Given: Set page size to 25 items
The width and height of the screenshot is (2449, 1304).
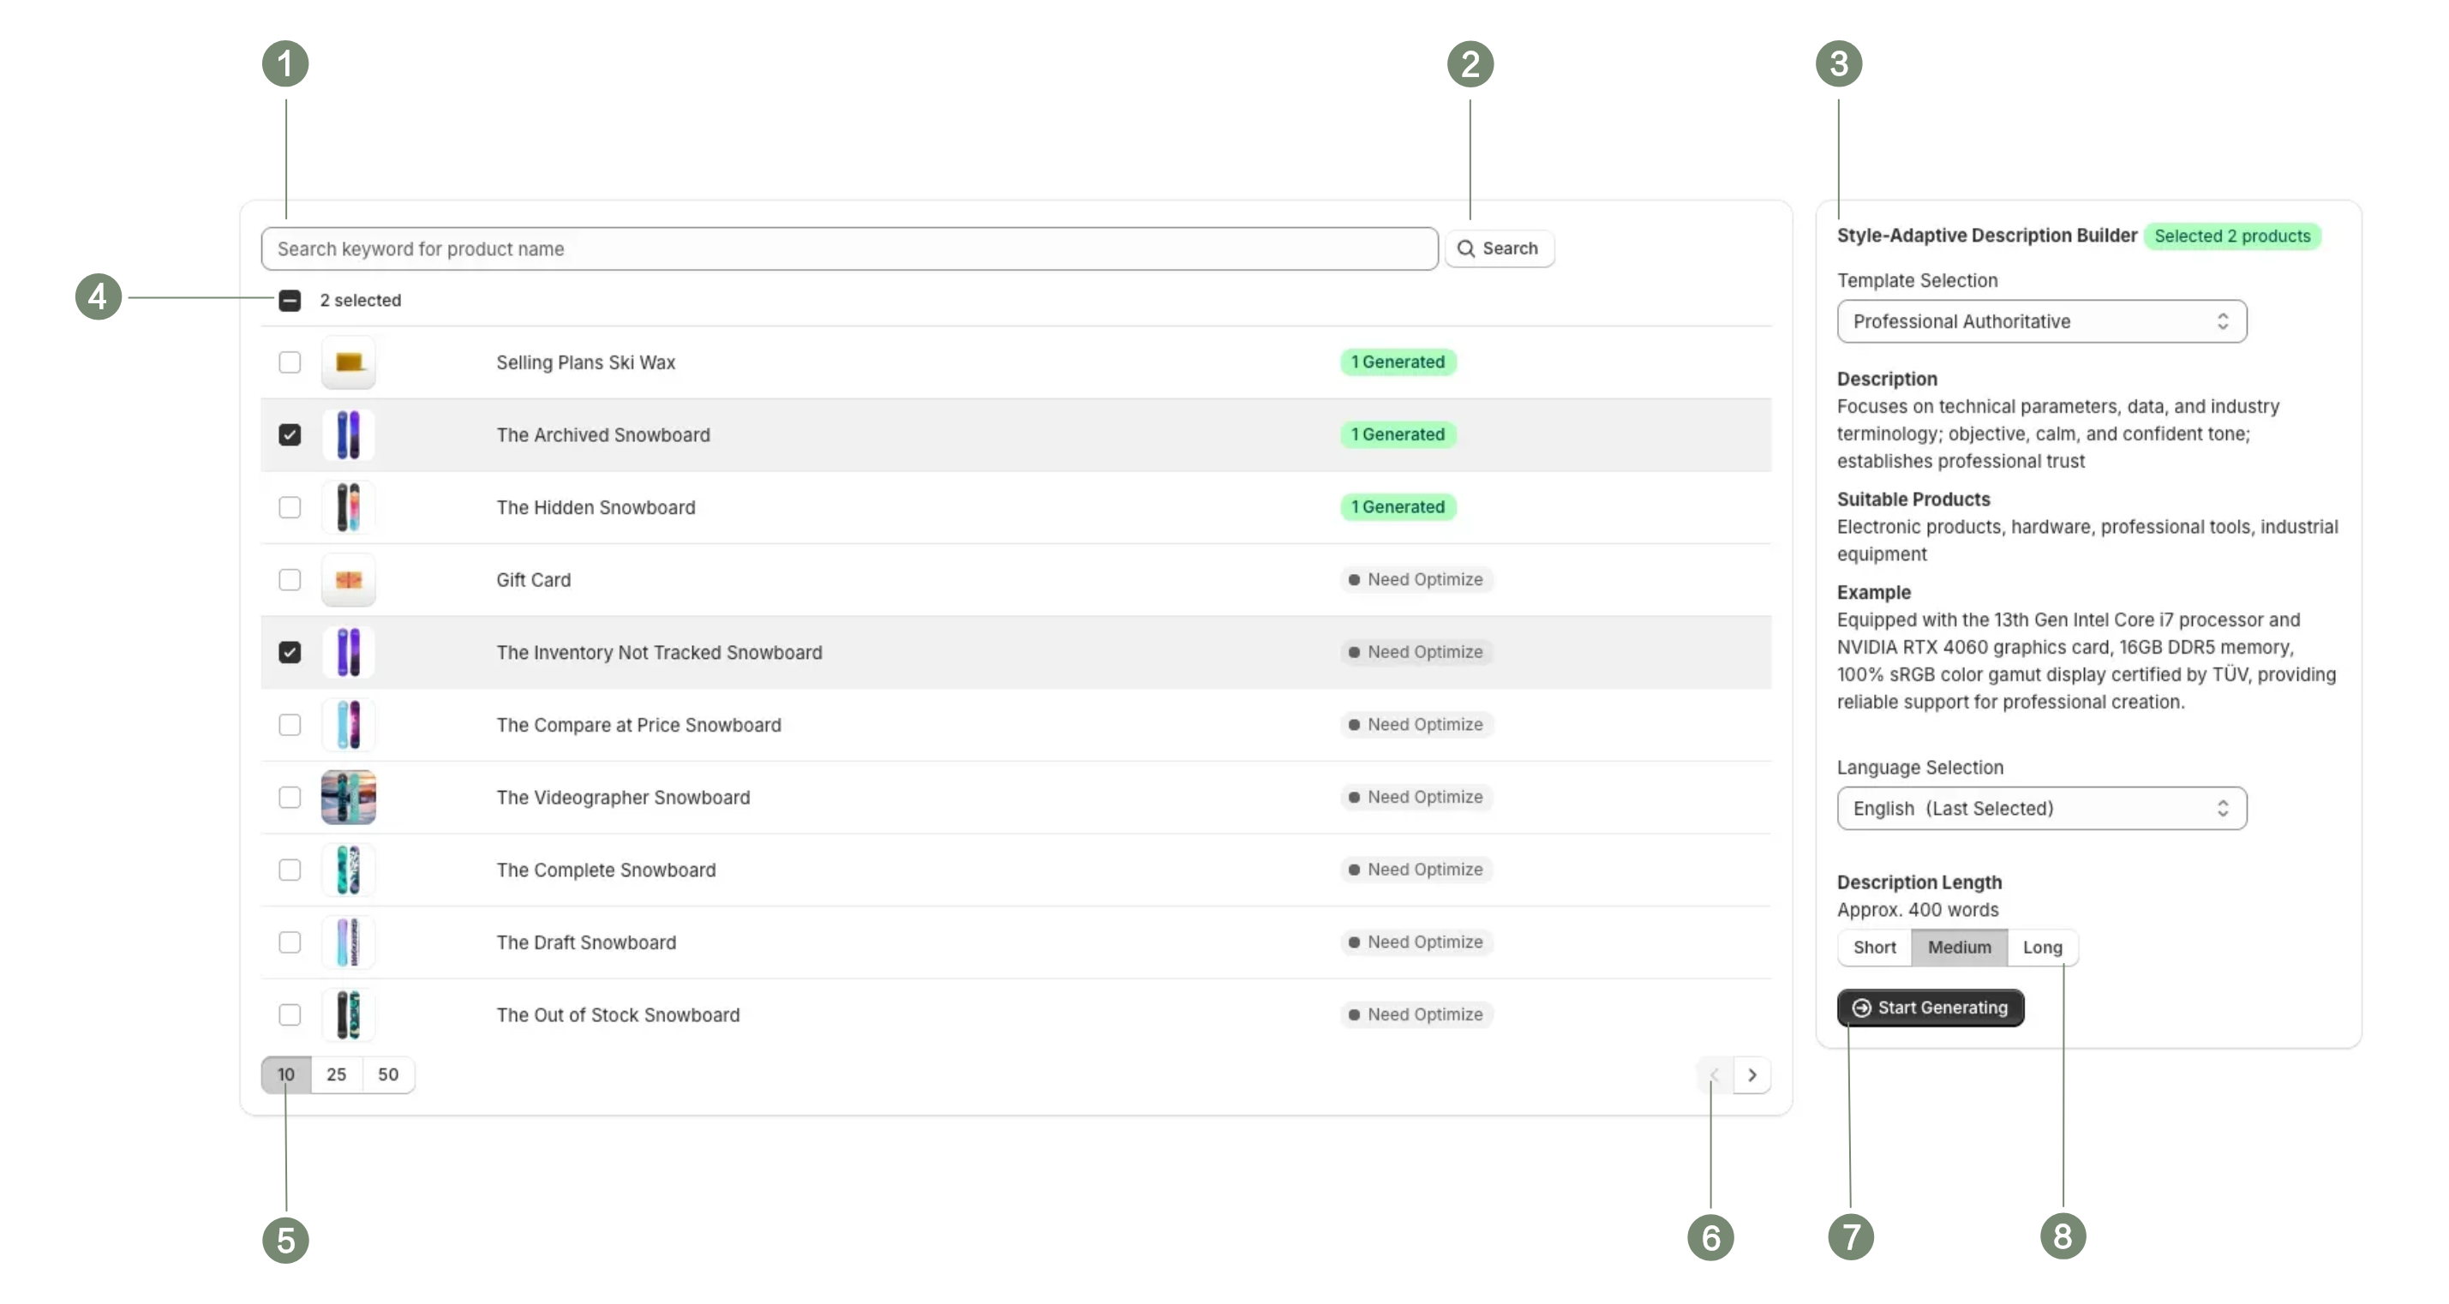Looking at the screenshot, I should [336, 1075].
